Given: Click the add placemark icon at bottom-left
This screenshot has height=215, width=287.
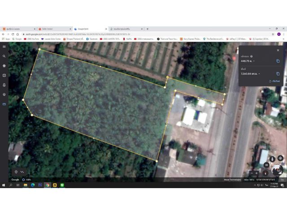Looking at the screenshot, I should click(16, 172).
